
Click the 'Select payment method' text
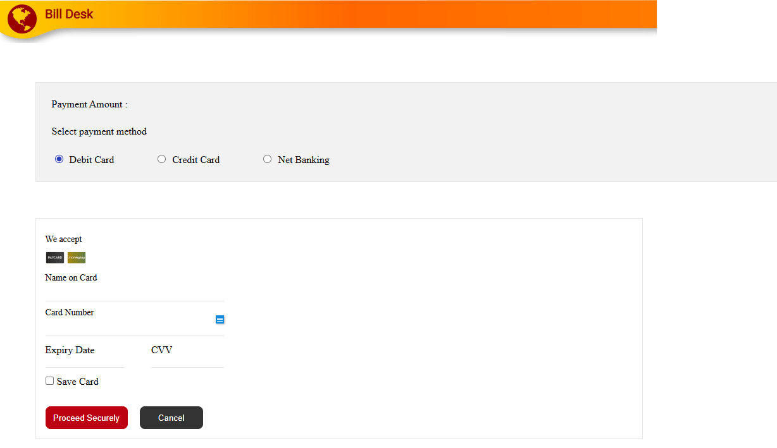coord(99,131)
